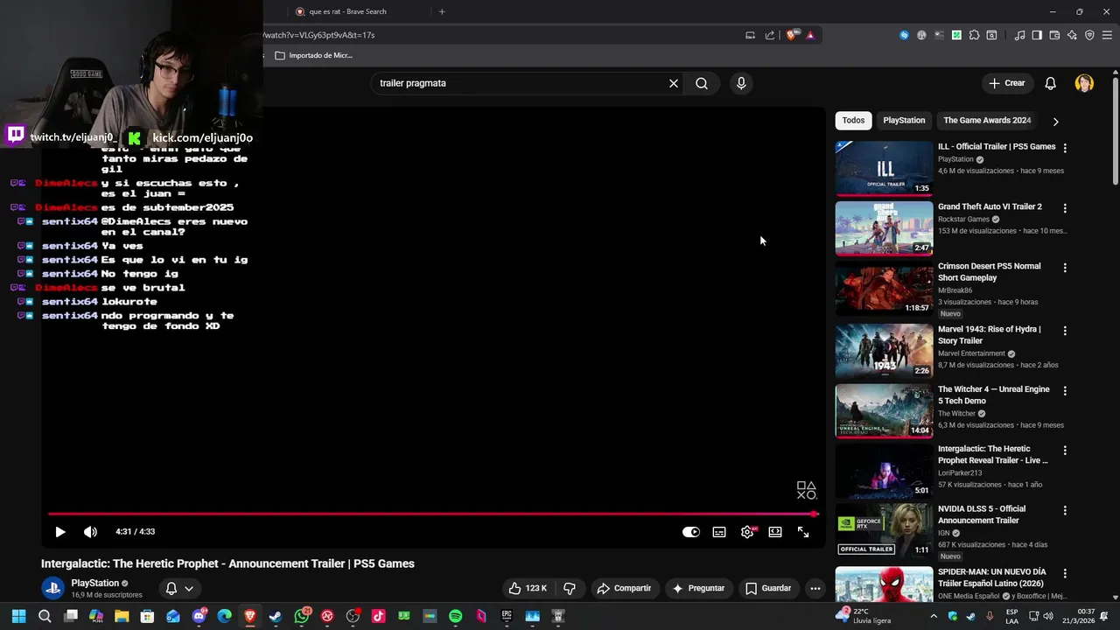Toggle the Brave sidebar panel icon
Viewport: 1120px width, 630px height.
point(1037,35)
